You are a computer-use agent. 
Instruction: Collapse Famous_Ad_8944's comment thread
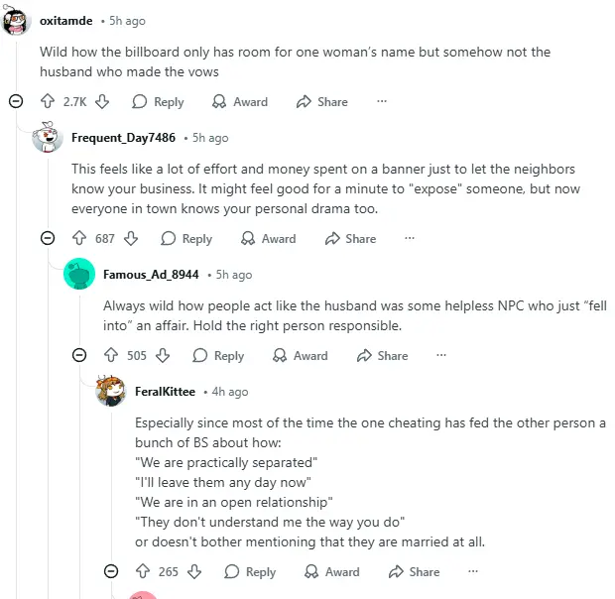coord(79,355)
